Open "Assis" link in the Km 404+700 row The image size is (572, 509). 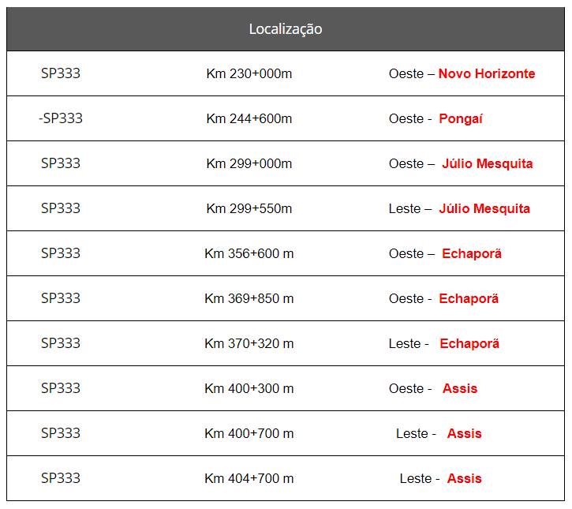(464, 479)
